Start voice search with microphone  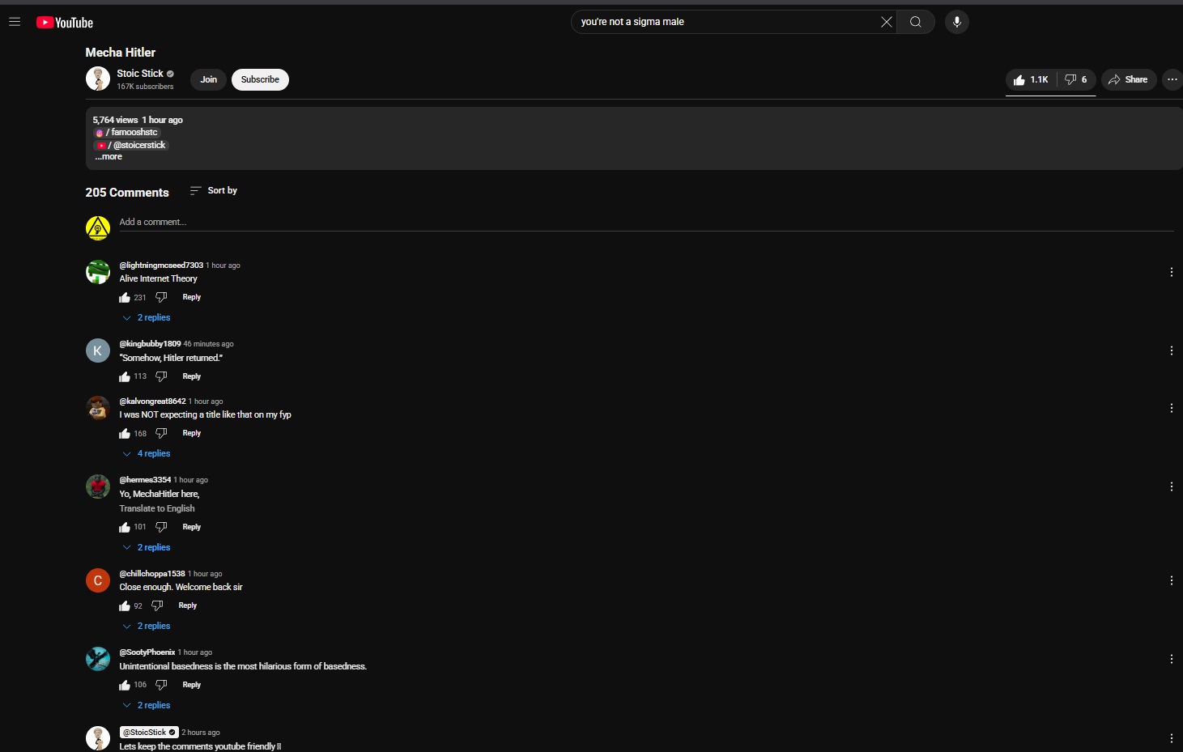coord(957,22)
